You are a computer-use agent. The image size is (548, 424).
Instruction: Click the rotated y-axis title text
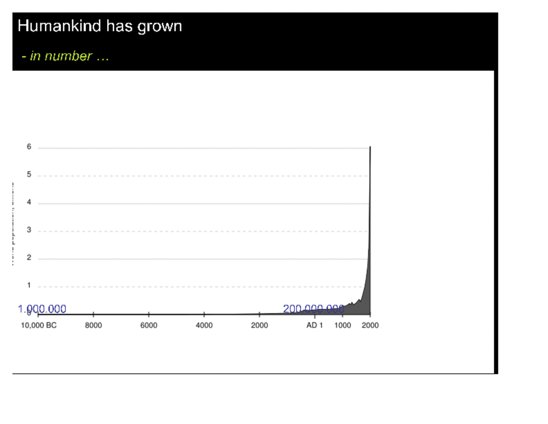(x=13, y=224)
